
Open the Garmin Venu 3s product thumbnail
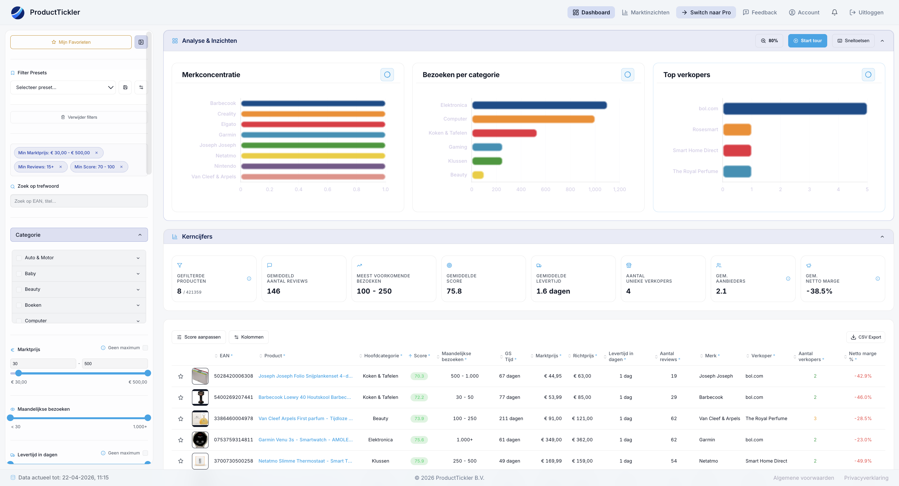point(200,440)
